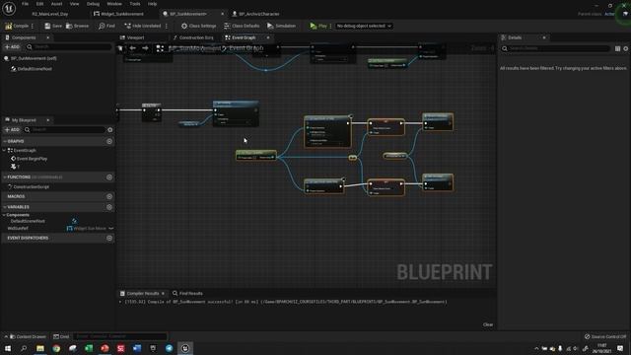The height and width of the screenshot is (355, 631).
Task: Browse to the asset in the Content Browser
Action: click(x=77, y=26)
